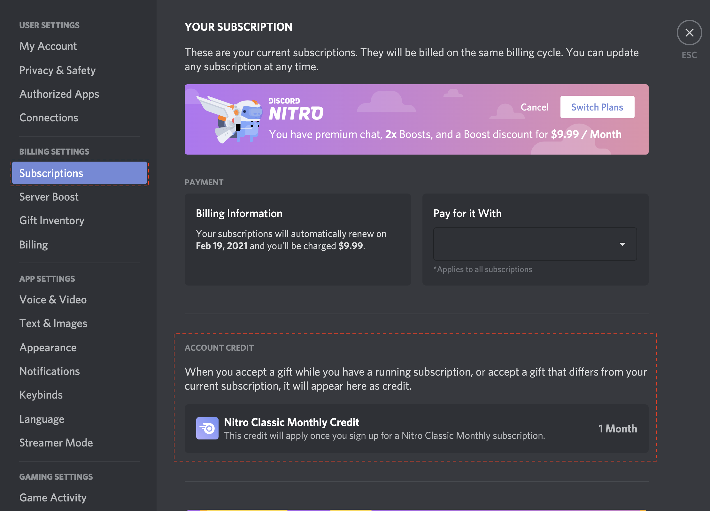Select My Account in user settings
The width and height of the screenshot is (710, 511).
(49, 46)
